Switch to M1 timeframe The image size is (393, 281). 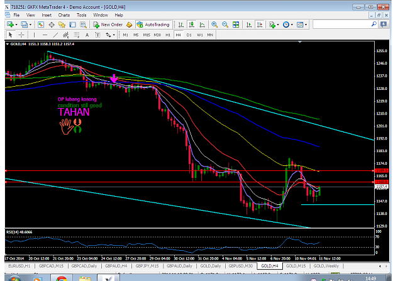click(x=126, y=35)
